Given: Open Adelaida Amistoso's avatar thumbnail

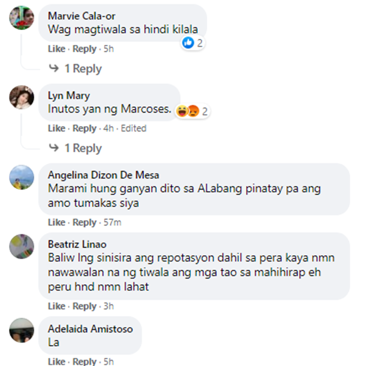Looking at the screenshot, I should click(x=21, y=331).
